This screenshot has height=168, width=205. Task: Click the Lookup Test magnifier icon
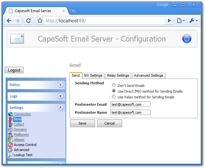tap(11, 155)
